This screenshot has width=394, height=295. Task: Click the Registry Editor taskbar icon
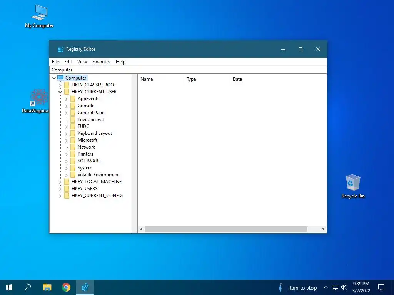(x=85, y=287)
